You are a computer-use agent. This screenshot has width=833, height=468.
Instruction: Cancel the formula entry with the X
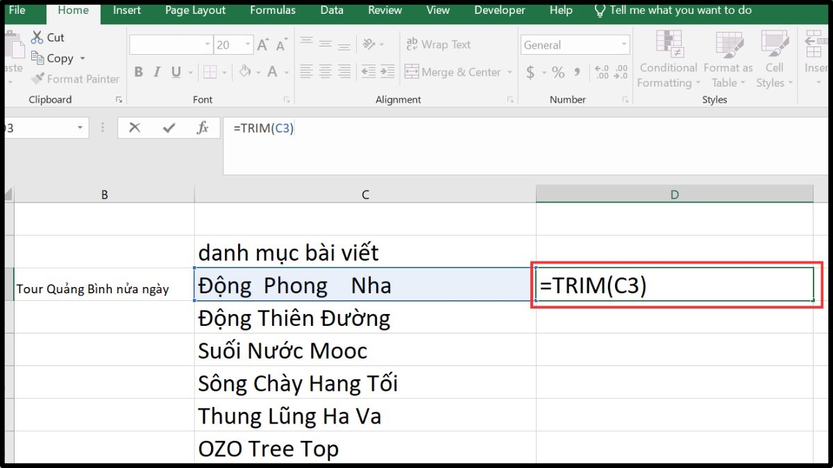point(135,128)
